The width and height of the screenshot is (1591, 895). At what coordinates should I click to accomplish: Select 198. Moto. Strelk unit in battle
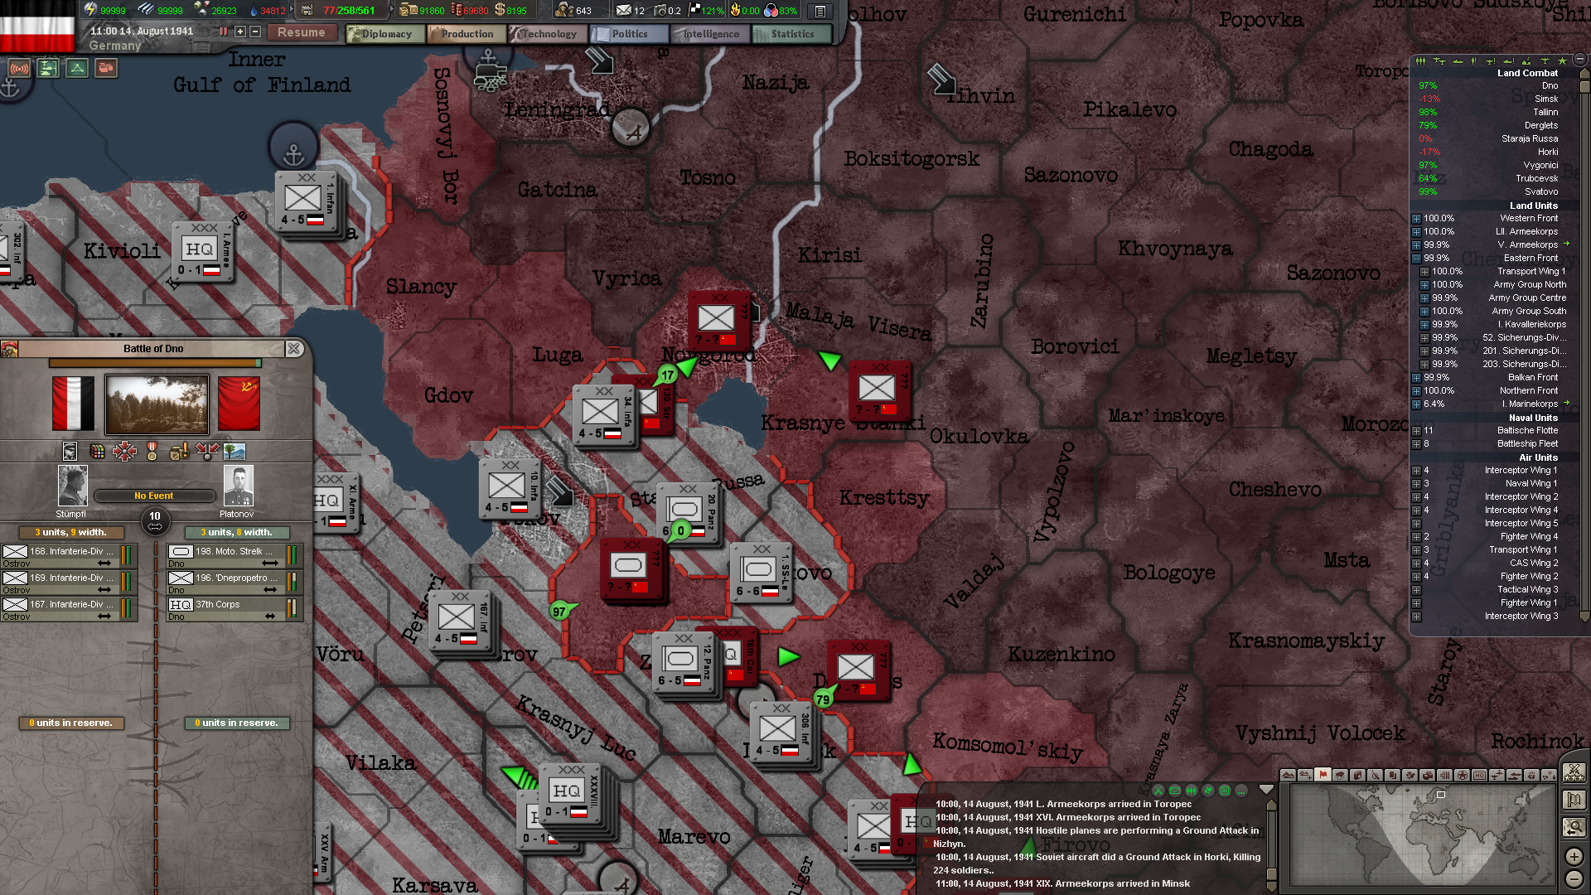(235, 556)
